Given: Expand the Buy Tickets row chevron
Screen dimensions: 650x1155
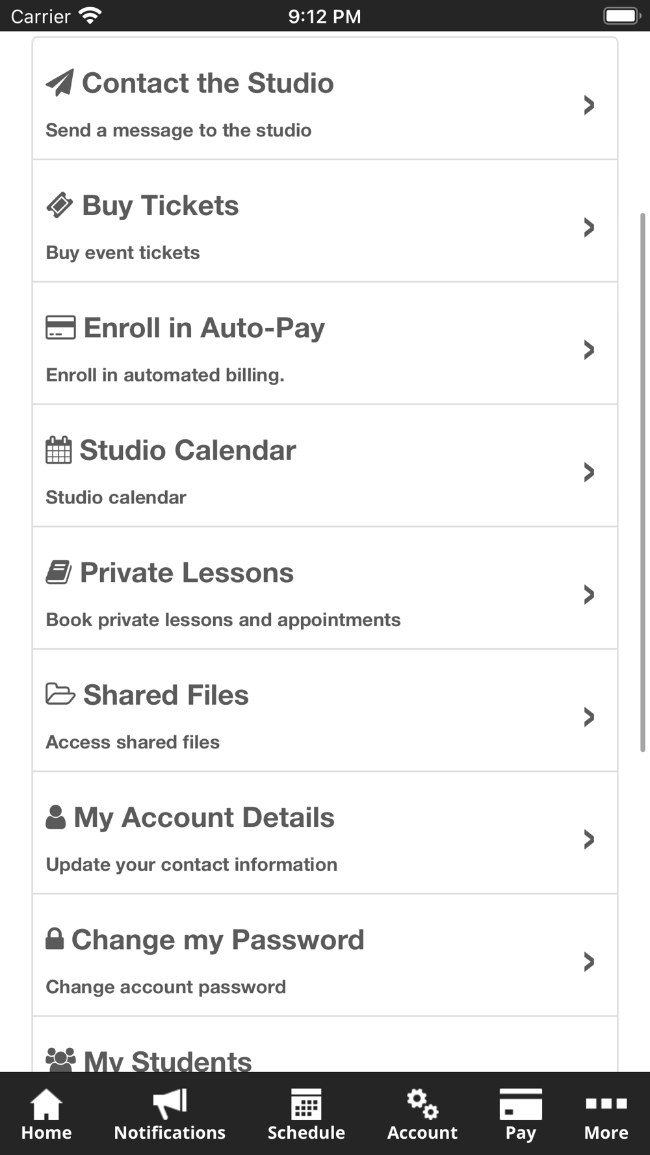Looking at the screenshot, I should click(x=589, y=227).
